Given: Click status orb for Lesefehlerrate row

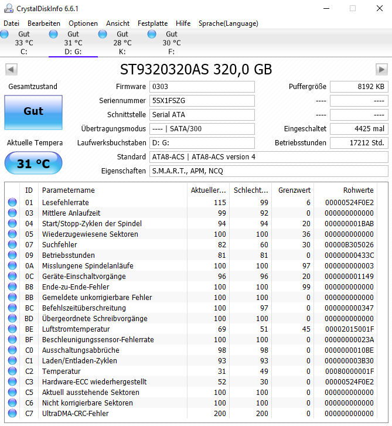Looking at the screenshot, I should [12, 202].
